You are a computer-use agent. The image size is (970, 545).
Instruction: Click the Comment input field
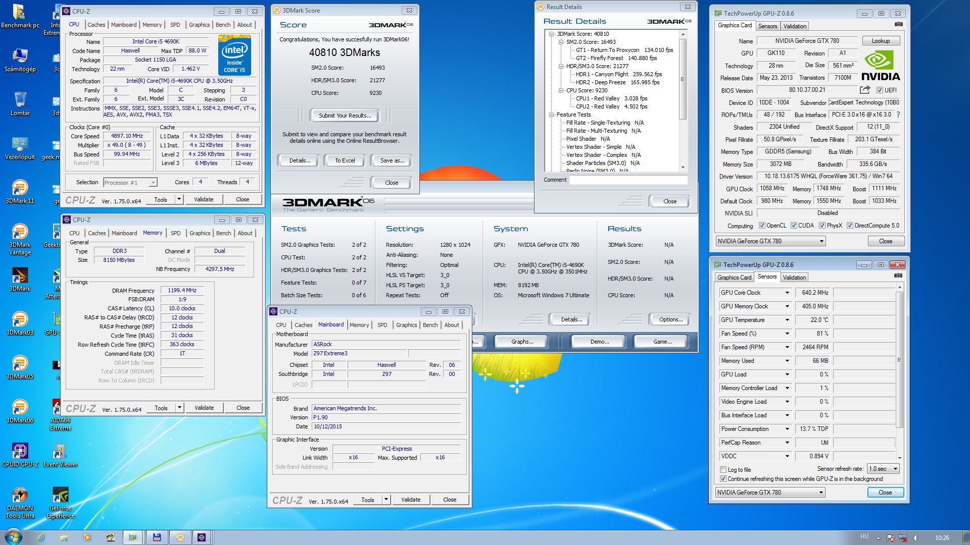click(628, 180)
